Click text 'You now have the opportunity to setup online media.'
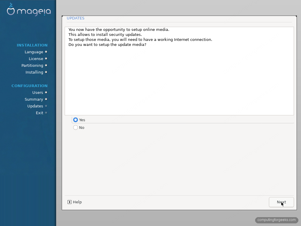Screen dimensions: 301x226 tap(119, 30)
